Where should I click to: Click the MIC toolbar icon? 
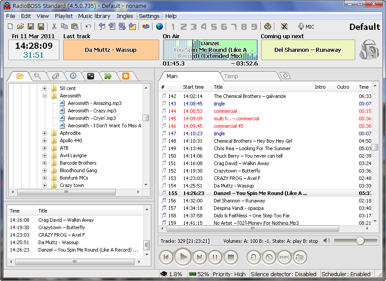(305, 26)
